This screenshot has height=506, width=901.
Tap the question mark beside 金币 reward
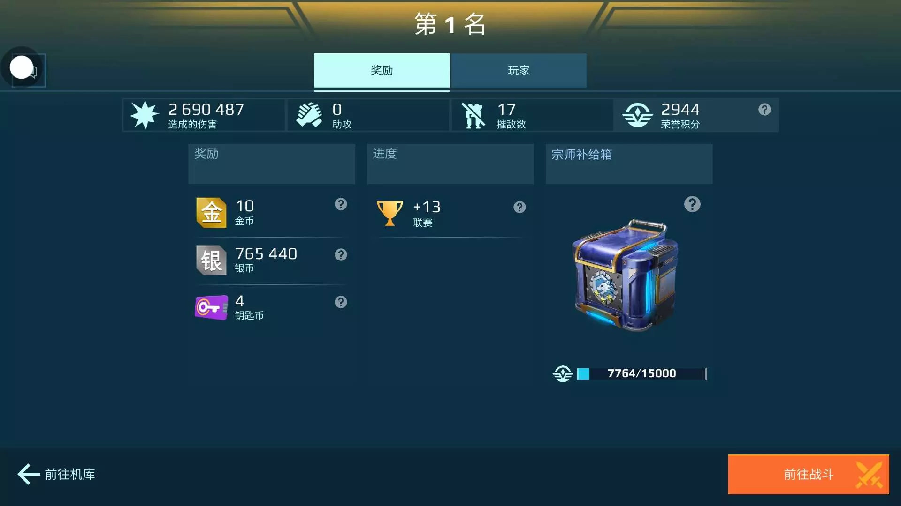[341, 204]
